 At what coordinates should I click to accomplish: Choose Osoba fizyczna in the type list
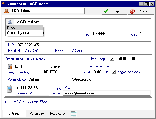coord(24,33)
